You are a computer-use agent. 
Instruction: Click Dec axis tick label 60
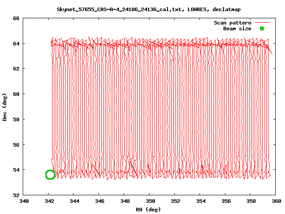[x=16, y=94]
